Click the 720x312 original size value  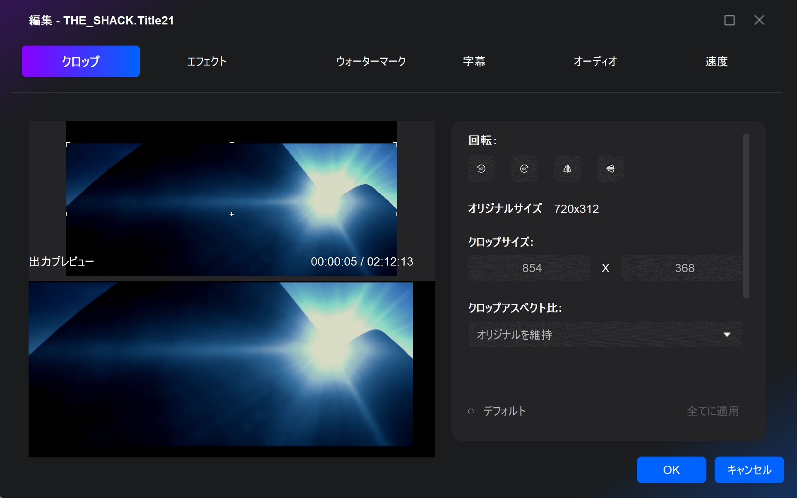576,209
